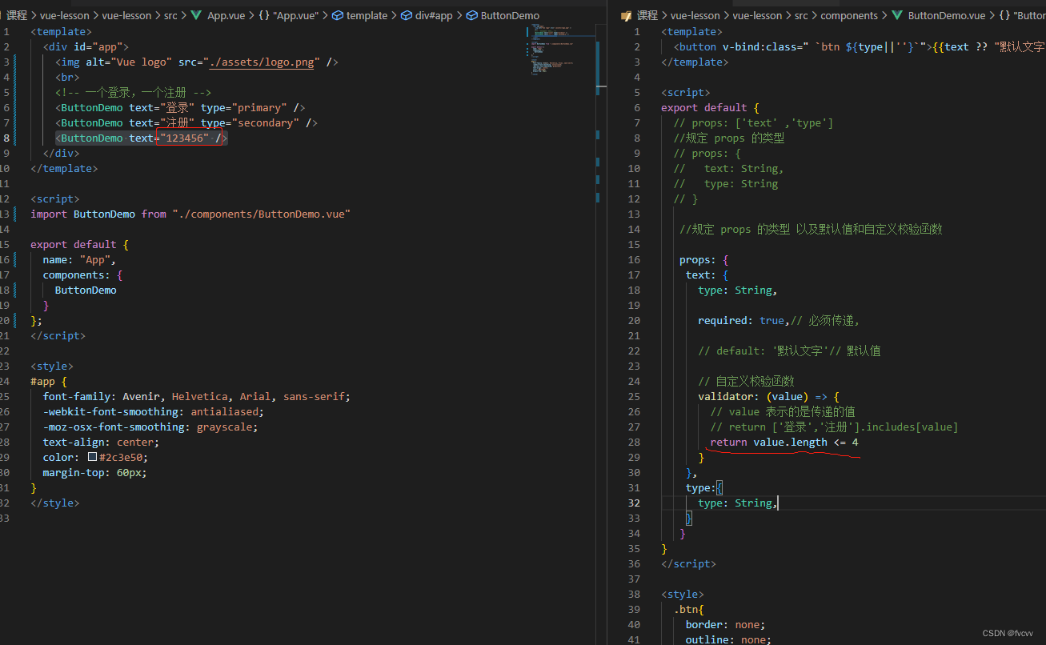Click the "border: none;" line
This screenshot has width=1046, height=645.
point(726,624)
